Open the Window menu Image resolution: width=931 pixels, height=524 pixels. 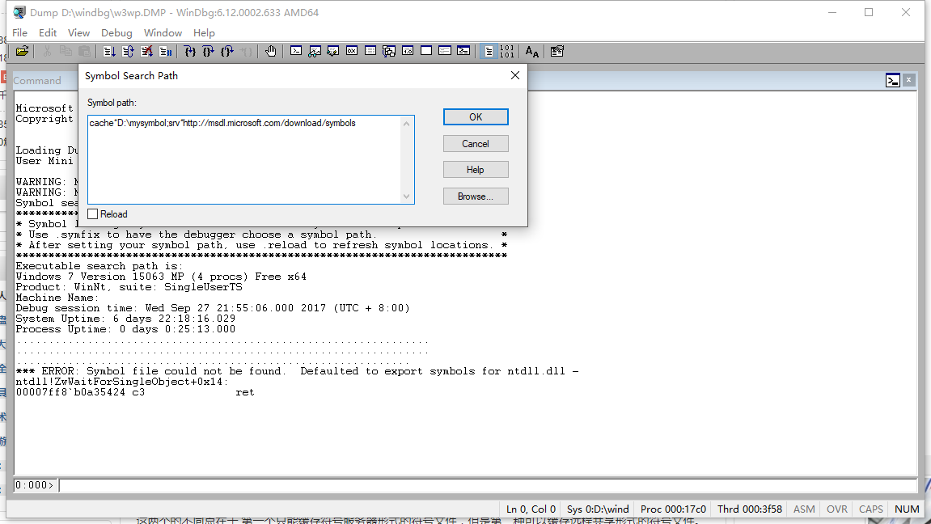(x=163, y=32)
